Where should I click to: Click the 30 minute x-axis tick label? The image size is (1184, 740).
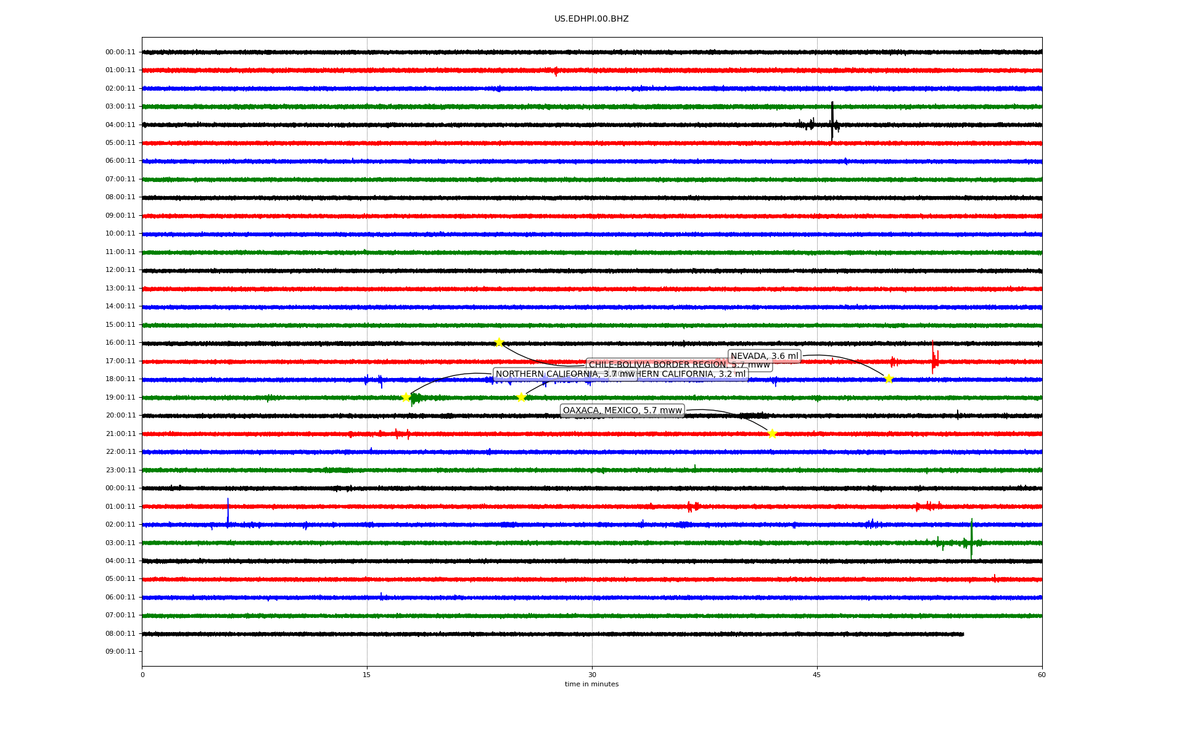point(592,675)
